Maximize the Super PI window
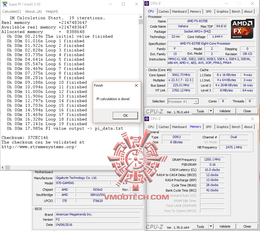The image size is (260, 231). pyautogui.click(x=123, y=4)
